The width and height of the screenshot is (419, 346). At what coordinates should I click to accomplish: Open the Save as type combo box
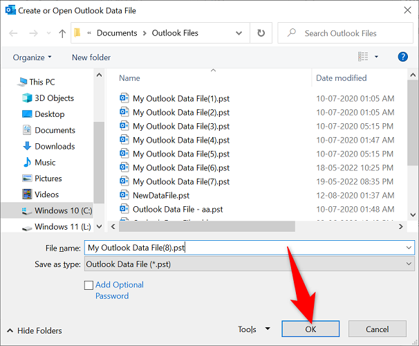pyautogui.click(x=250, y=264)
